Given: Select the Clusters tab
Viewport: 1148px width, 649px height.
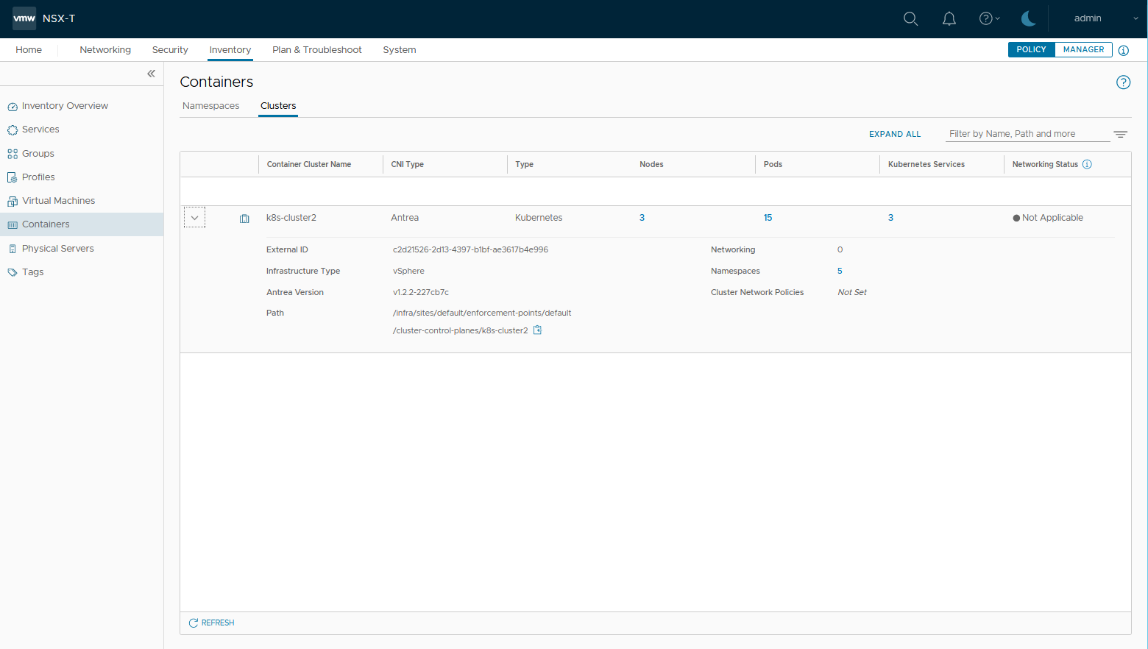Looking at the screenshot, I should click(x=278, y=106).
